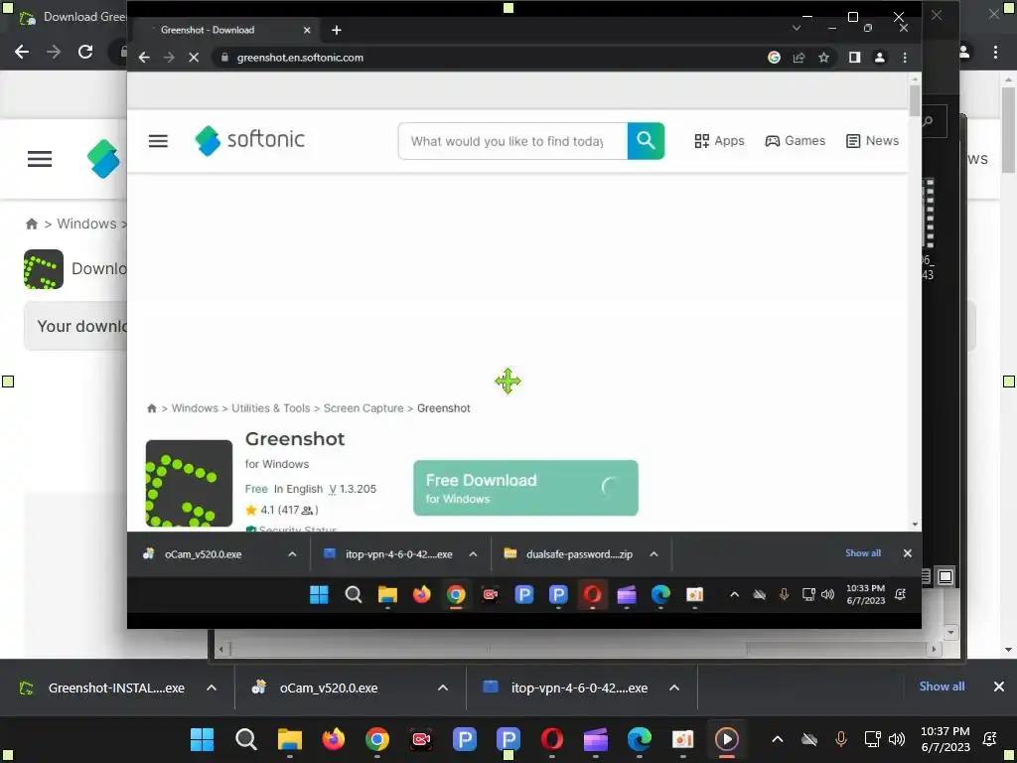Open Microsoft Edge from bottom taskbar
Viewport: 1017px width, 763px height.
coord(639,739)
